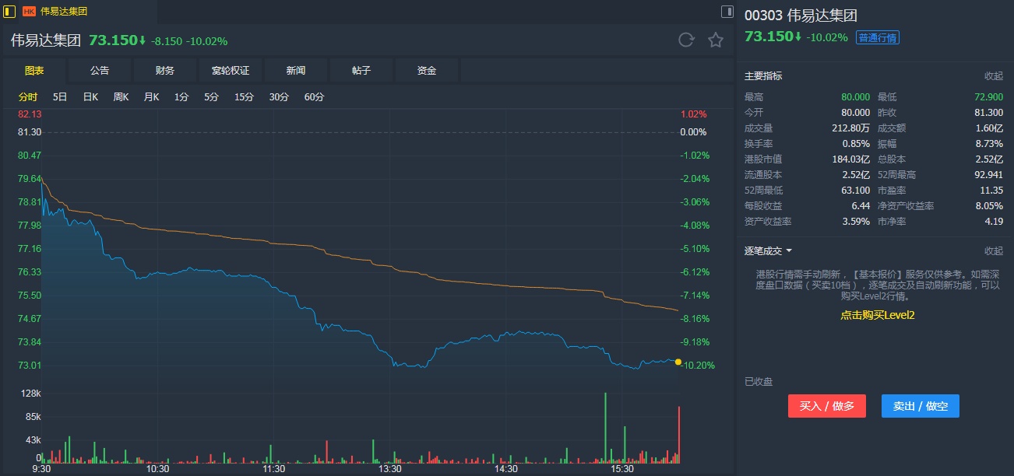Switch to the 财务 tab
This screenshot has height=476, width=1014.
pos(165,71)
